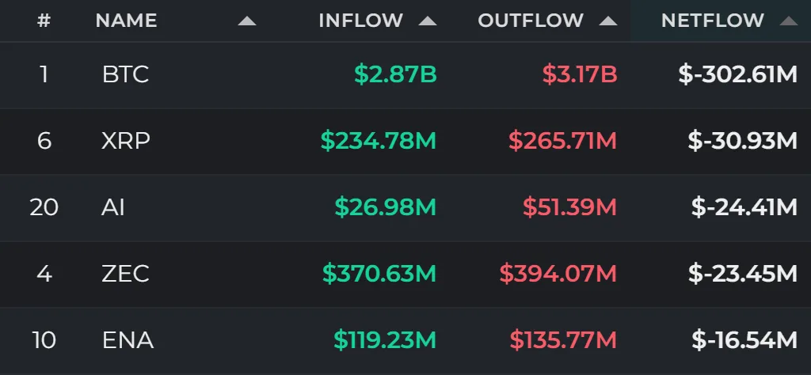Click rank number 20 in AI row
The height and width of the screenshot is (375, 811).
point(44,207)
